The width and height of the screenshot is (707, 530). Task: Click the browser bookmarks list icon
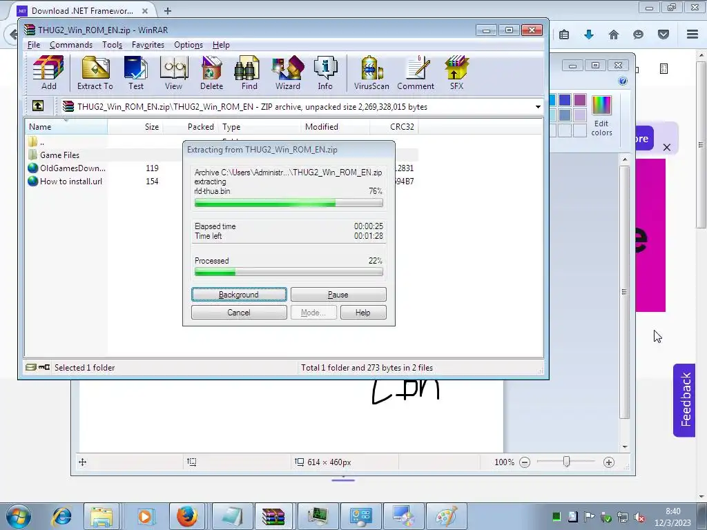pyautogui.click(x=564, y=35)
